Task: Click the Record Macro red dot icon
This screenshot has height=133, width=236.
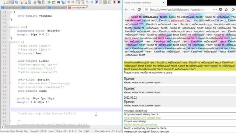Action: point(114,2)
